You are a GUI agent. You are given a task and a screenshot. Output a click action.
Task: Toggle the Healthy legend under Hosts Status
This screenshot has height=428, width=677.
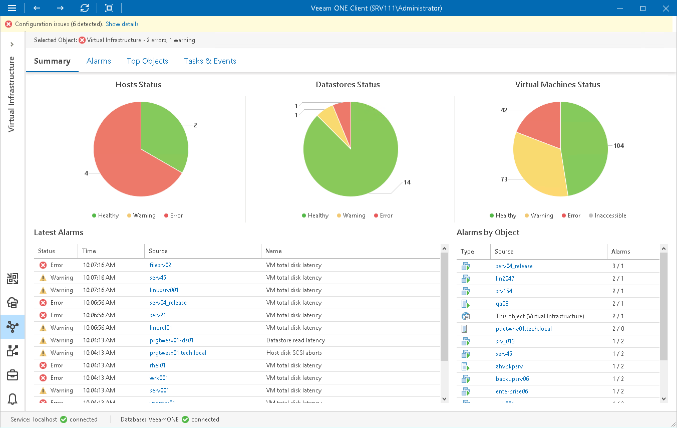(x=105, y=215)
